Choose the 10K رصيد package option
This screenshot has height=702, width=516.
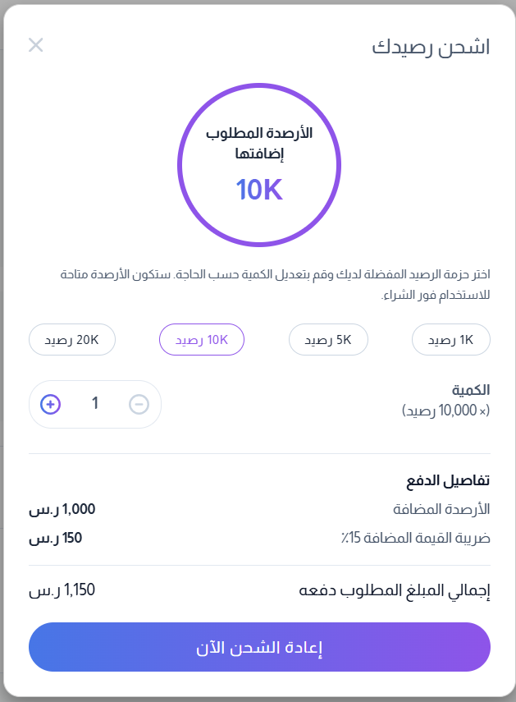[202, 340]
